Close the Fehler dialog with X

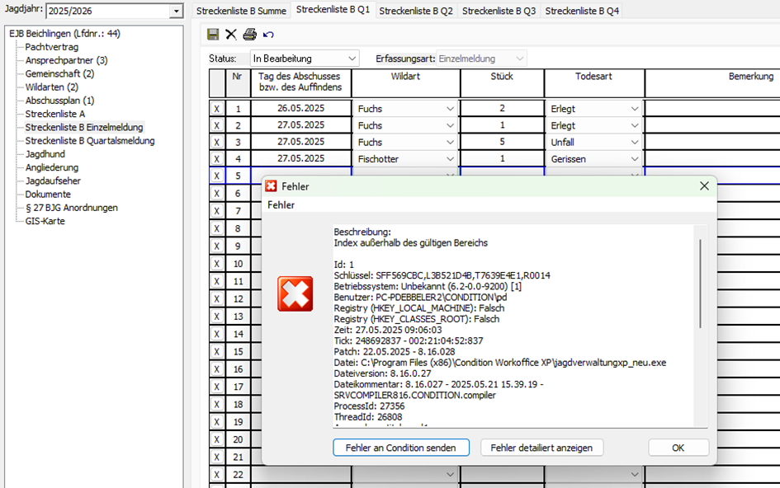(x=704, y=186)
